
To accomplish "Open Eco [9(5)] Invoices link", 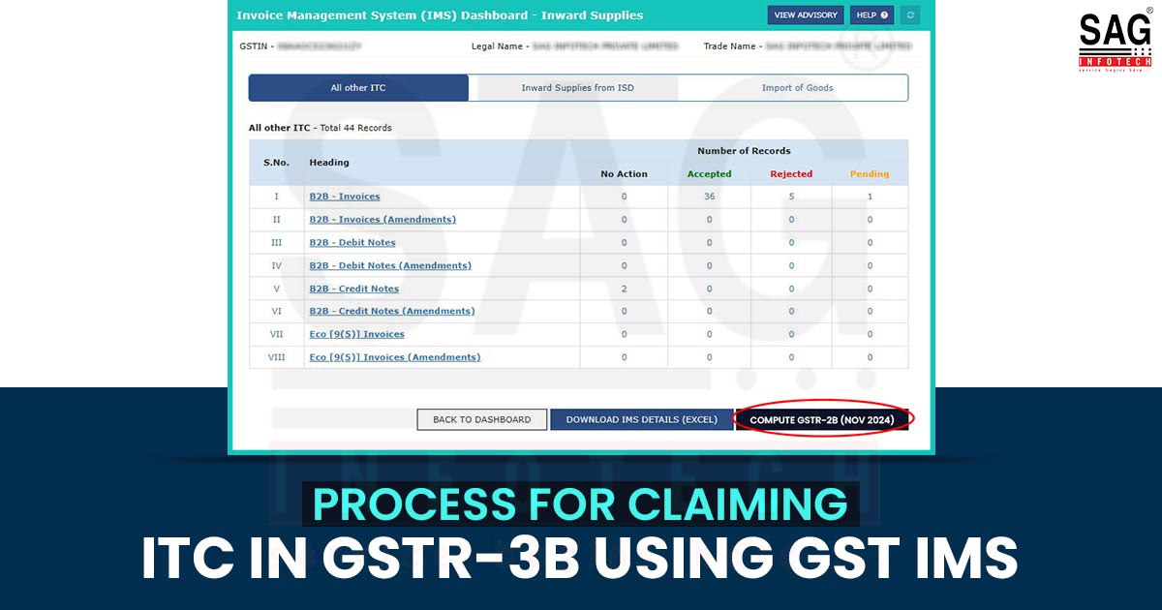I will coord(356,334).
